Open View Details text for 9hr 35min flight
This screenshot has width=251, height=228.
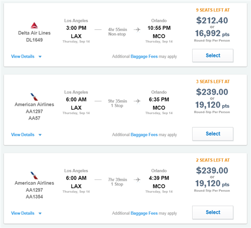(23, 135)
